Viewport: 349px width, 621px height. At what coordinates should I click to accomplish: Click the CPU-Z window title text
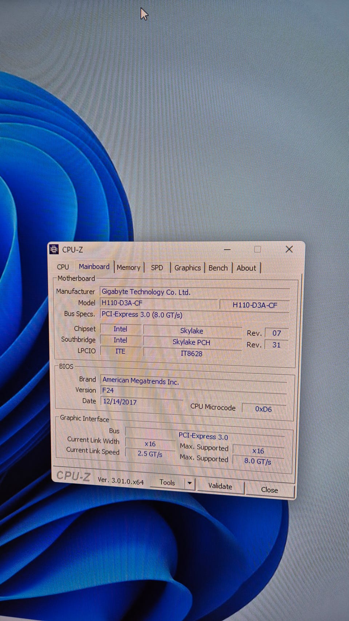(x=72, y=249)
